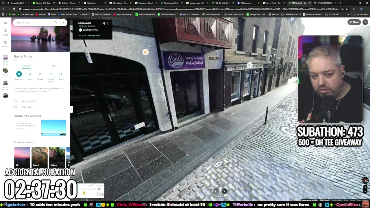Open the tab search dropdown arrow
This screenshot has width=370, height=208.
[x=3, y=3]
